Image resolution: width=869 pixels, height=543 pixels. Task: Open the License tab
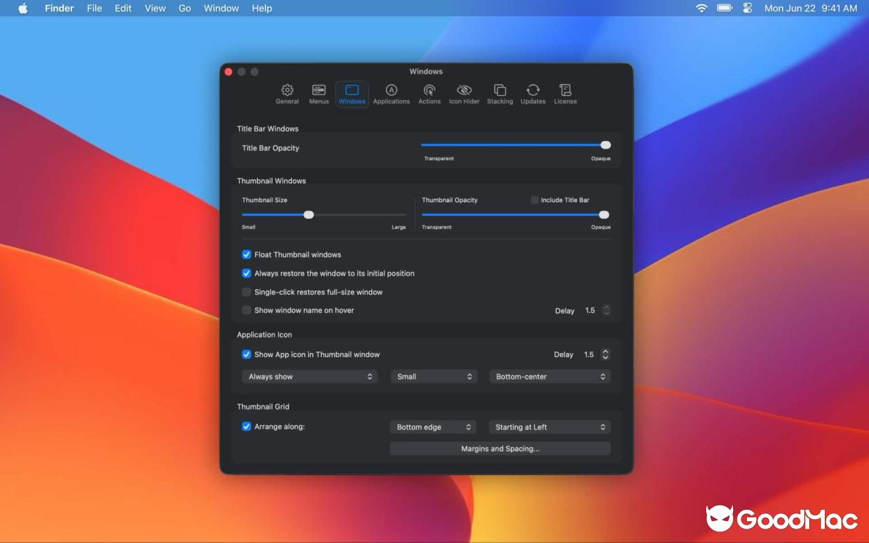(x=565, y=94)
